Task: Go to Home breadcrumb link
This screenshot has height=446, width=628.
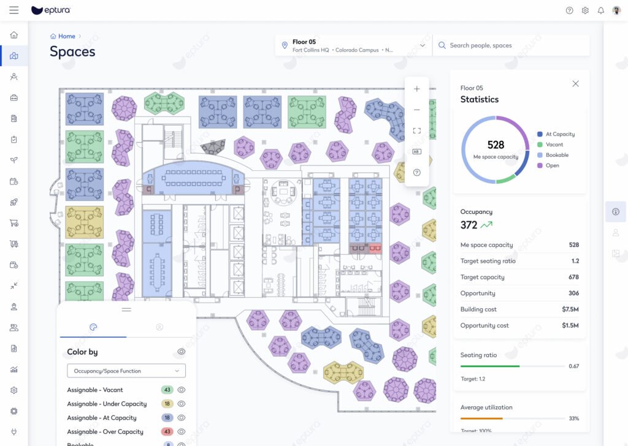Action: [66, 36]
